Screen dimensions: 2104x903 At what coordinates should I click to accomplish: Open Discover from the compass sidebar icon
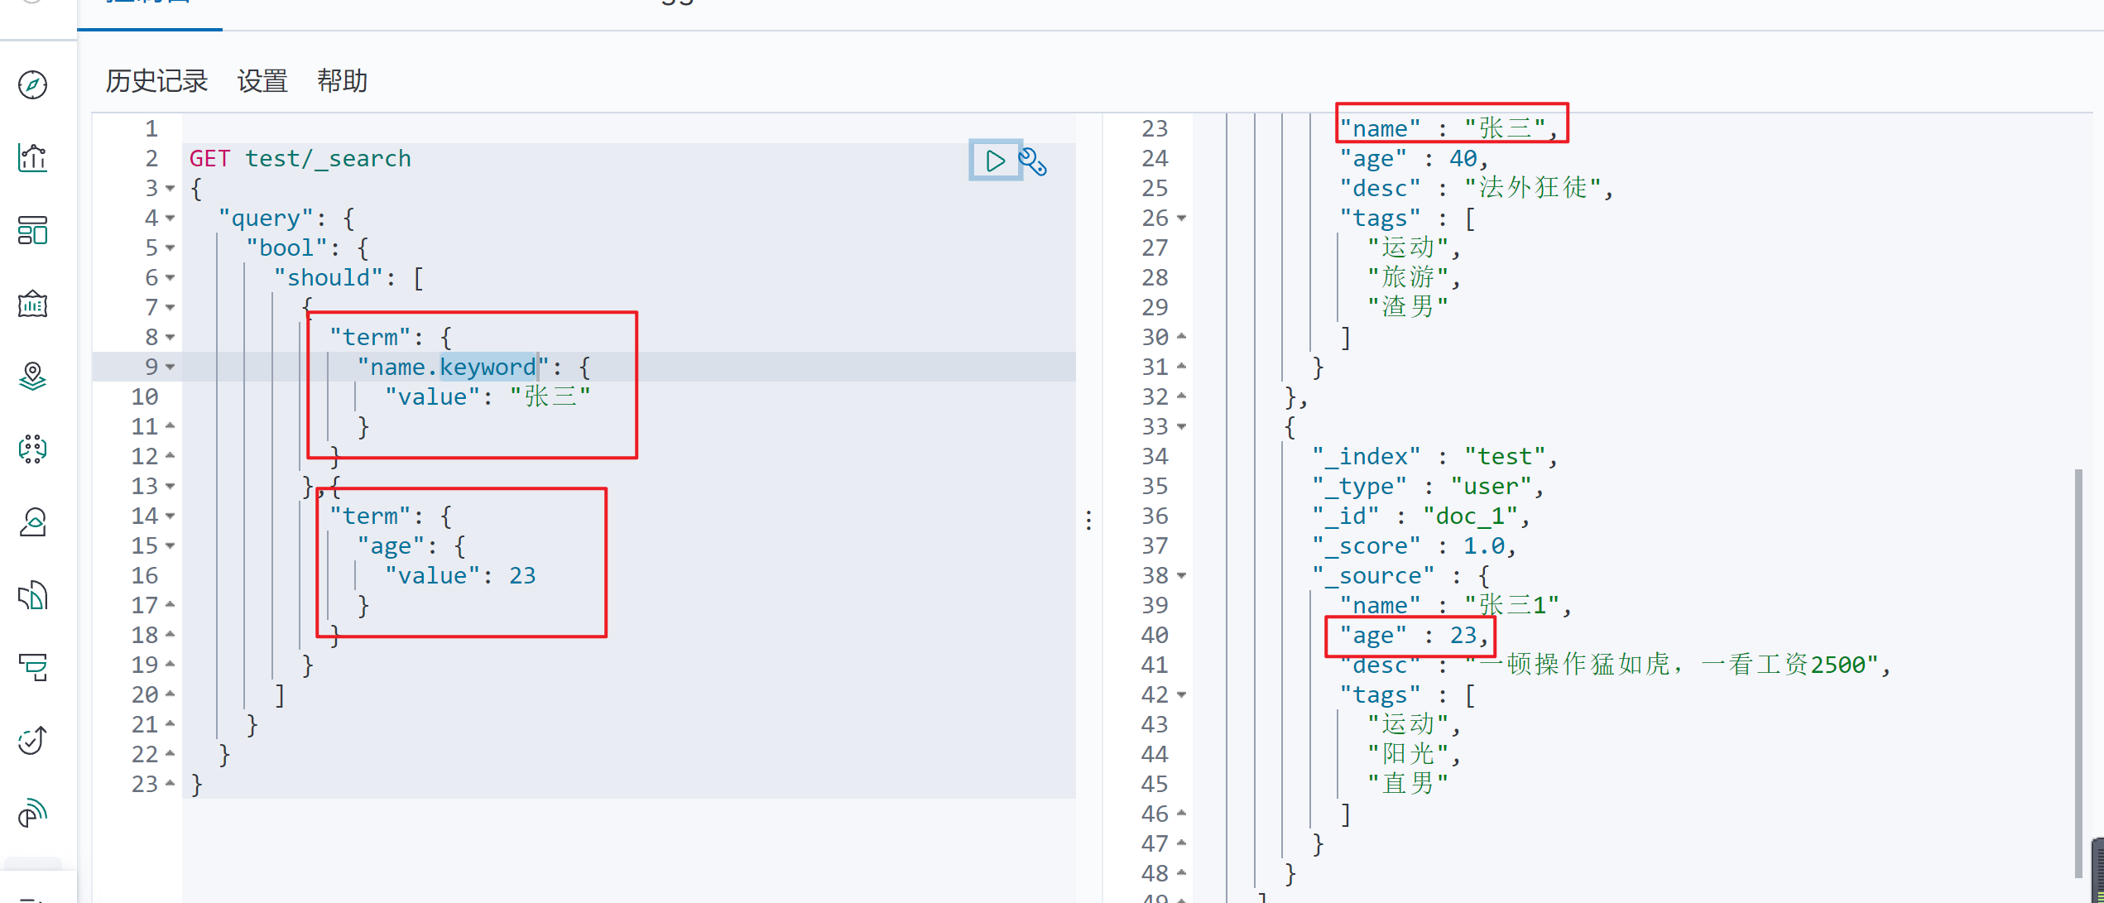point(33,84)
